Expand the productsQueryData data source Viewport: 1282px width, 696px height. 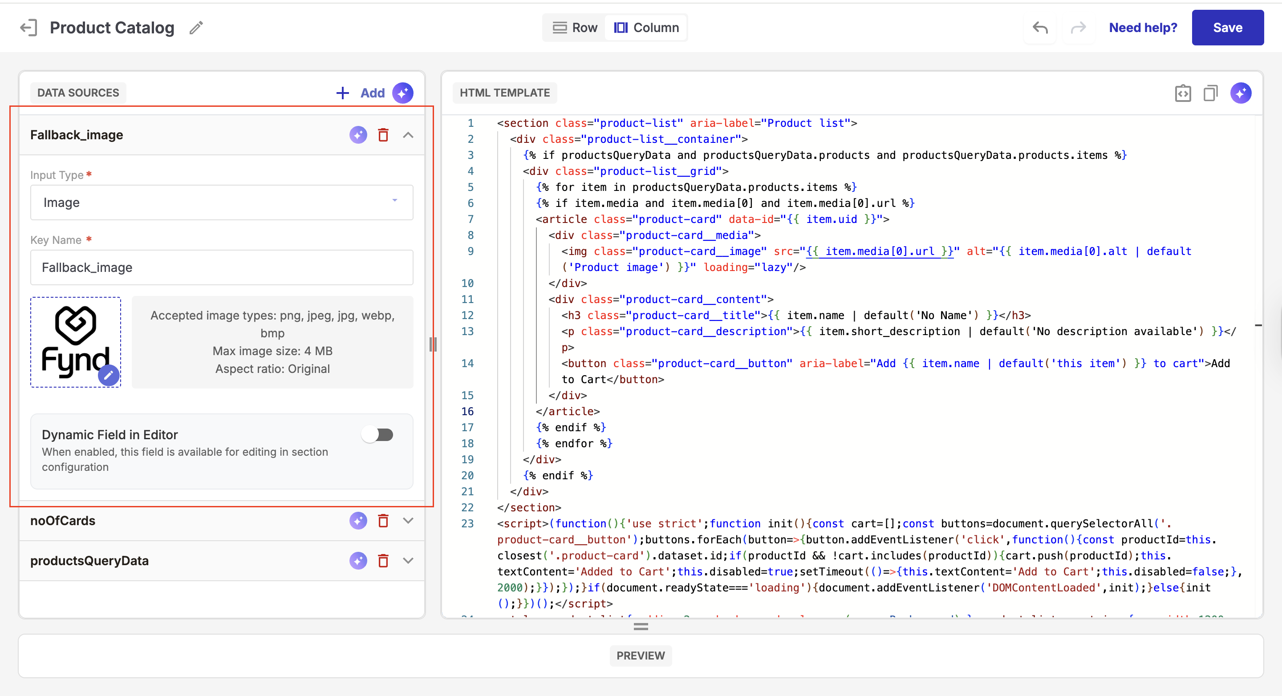click(408, 561)
